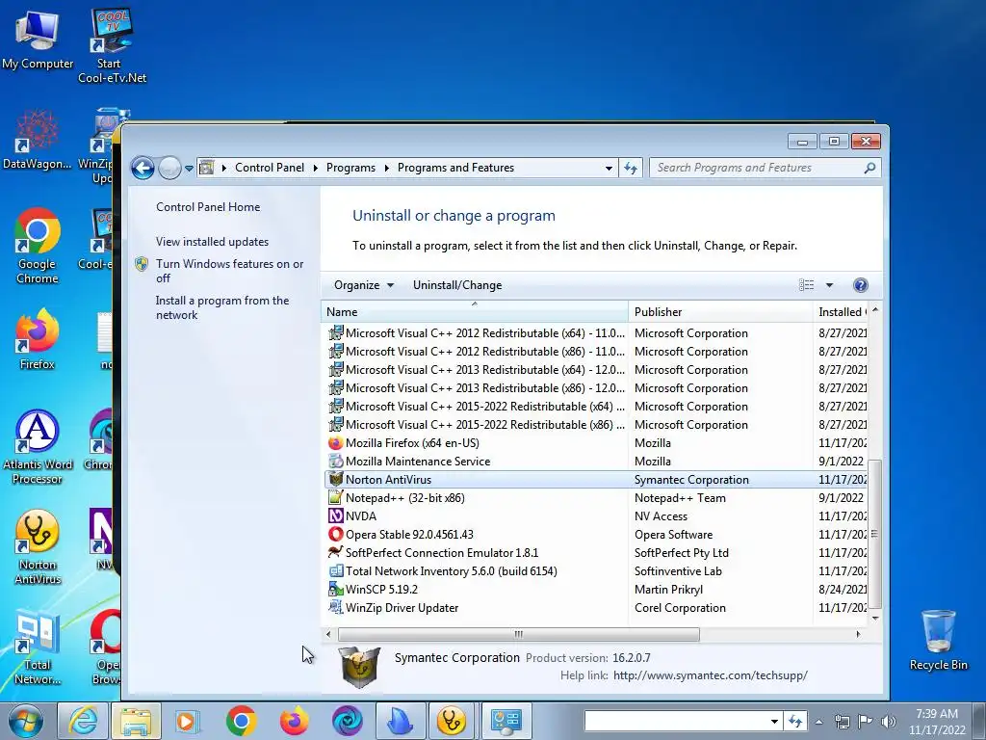Viewport: 986px width, 740px height.
Task: Sort list by Installed On column header
Action: 842,311
